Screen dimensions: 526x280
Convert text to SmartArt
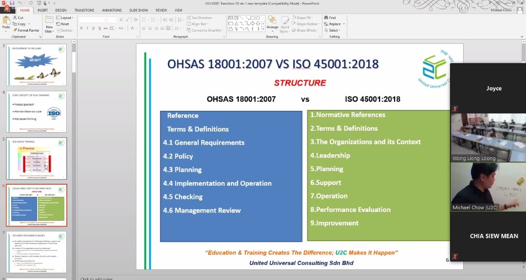[204, 30]
